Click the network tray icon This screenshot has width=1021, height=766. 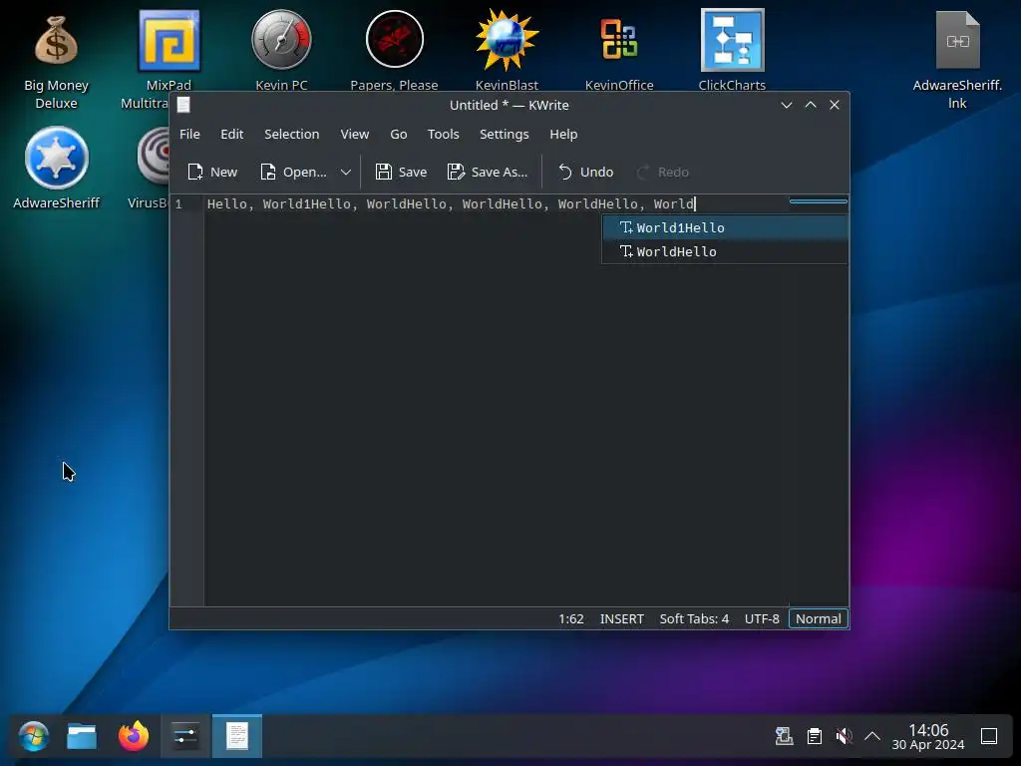tap(784, 737)
